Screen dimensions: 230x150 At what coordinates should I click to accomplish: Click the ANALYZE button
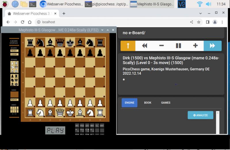pos(200,115)
